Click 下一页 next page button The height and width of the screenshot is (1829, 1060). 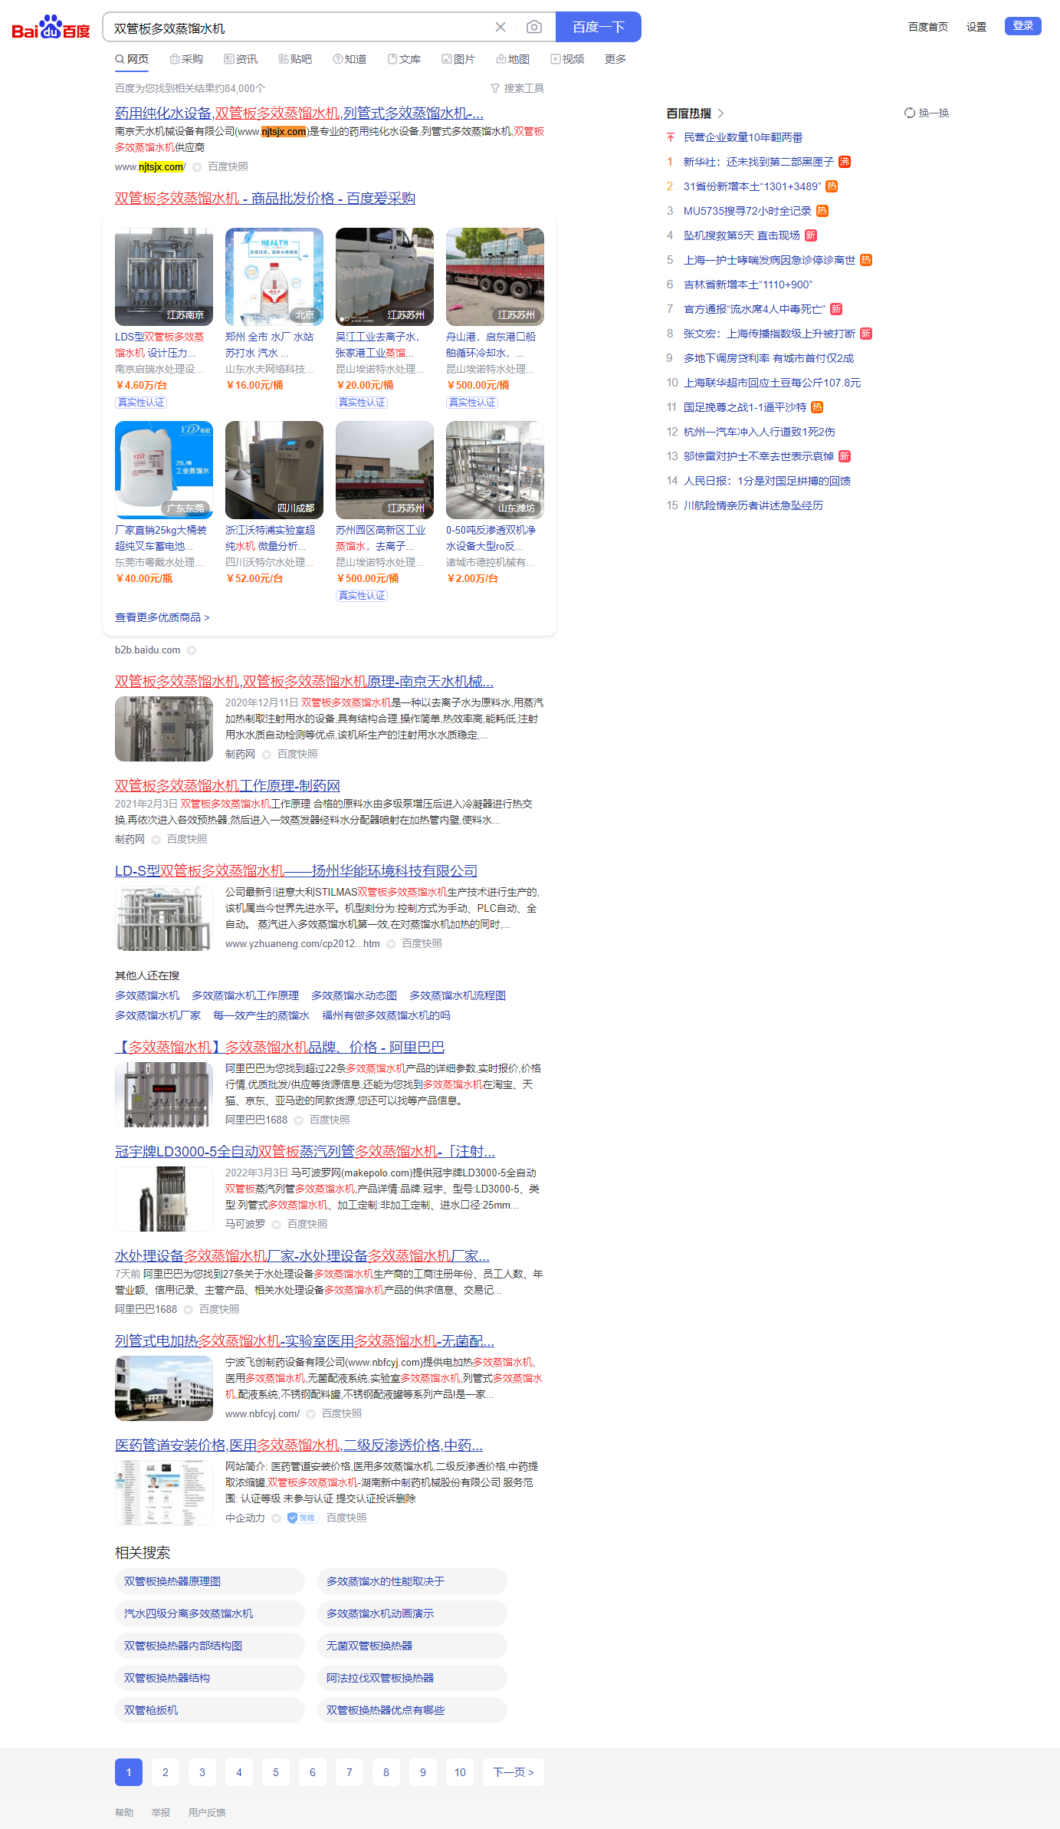[x=514, y=1772]
